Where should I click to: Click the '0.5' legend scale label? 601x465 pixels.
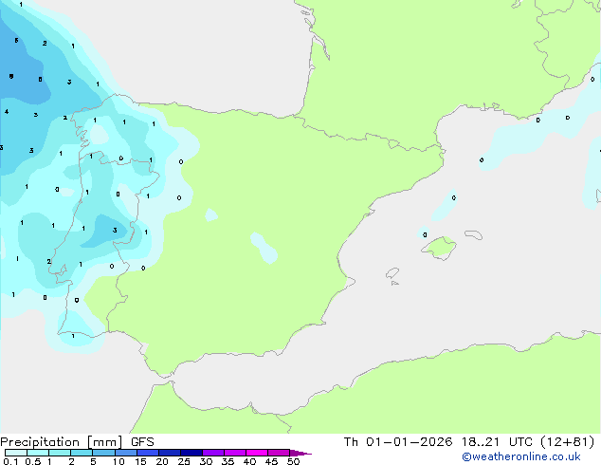(32, 461)
